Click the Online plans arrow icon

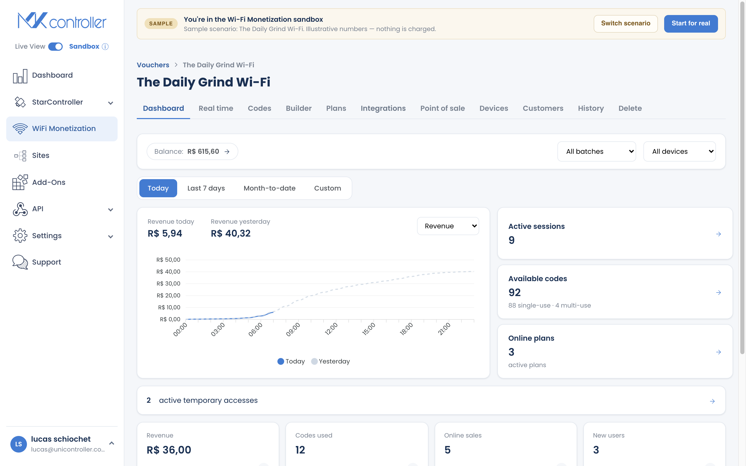[719, 352]
